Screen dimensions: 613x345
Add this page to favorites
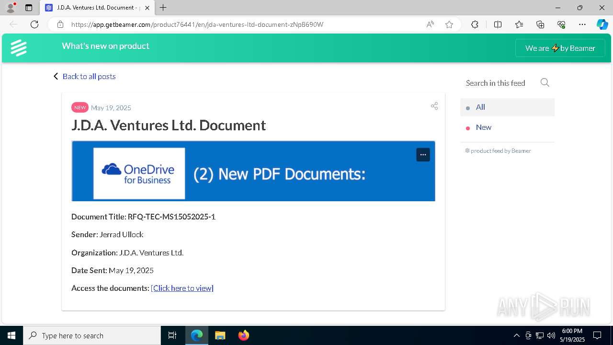(449, 24)
